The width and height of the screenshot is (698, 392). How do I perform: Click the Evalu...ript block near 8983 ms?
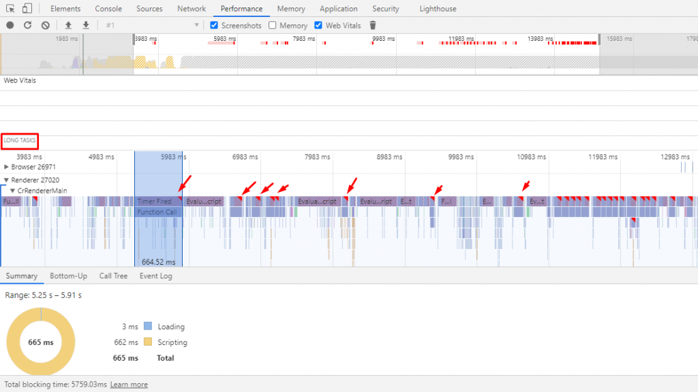click(x=376, y=201)
